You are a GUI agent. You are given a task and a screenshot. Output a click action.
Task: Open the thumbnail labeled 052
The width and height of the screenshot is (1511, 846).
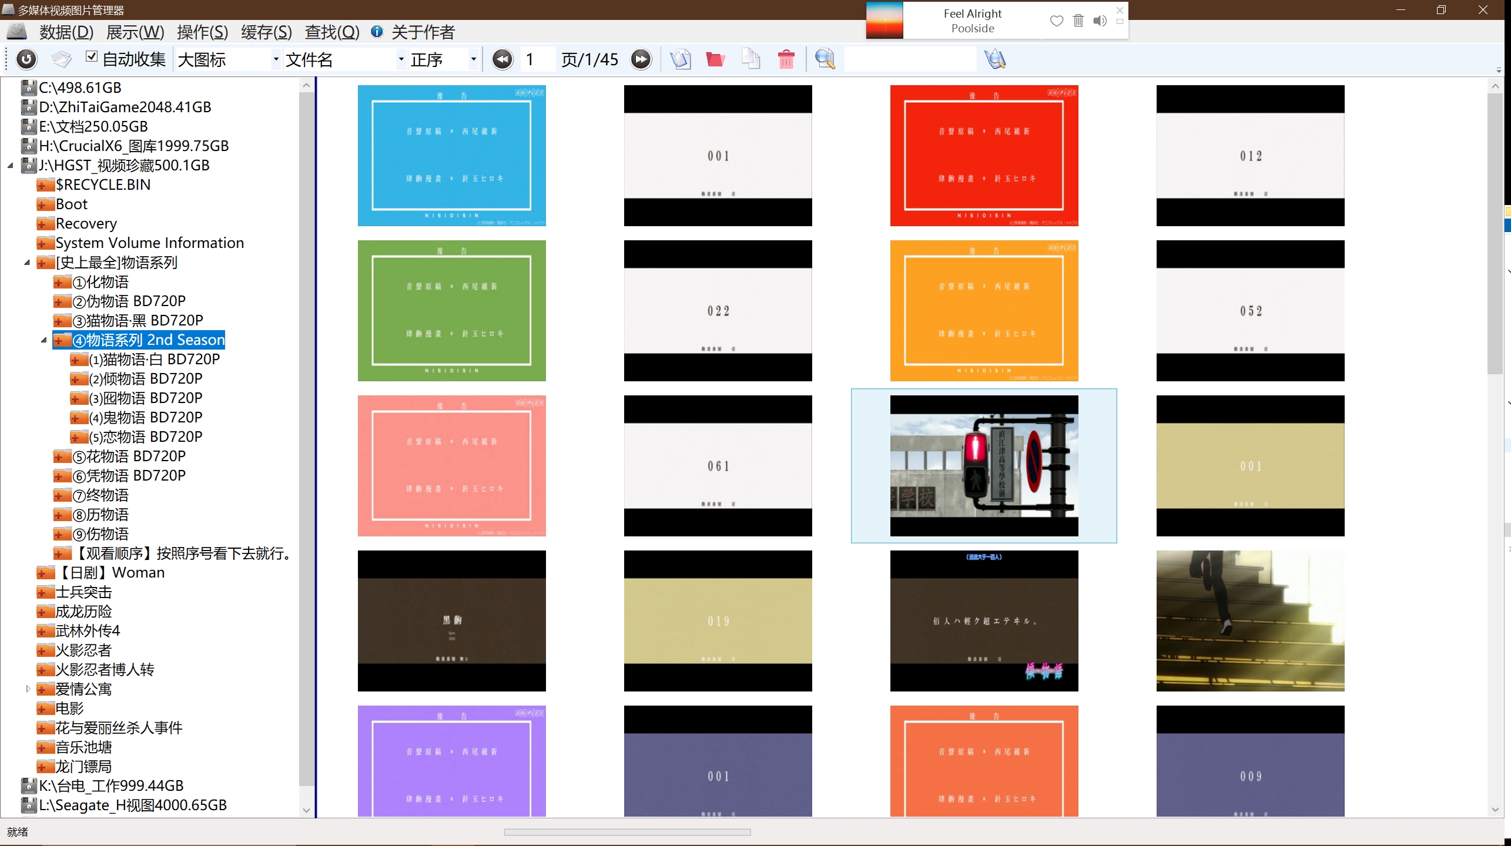coord(1250,311)
